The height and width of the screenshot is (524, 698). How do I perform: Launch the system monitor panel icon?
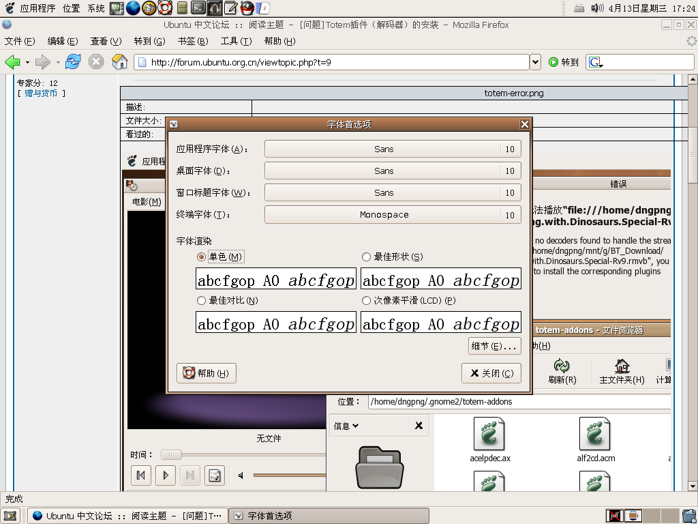coord(117,8)
